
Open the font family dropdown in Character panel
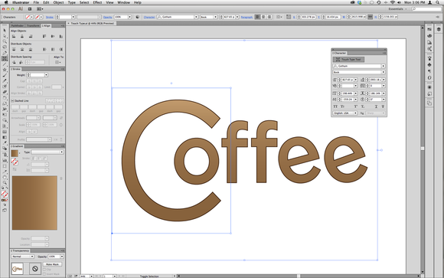coord(383,66)
